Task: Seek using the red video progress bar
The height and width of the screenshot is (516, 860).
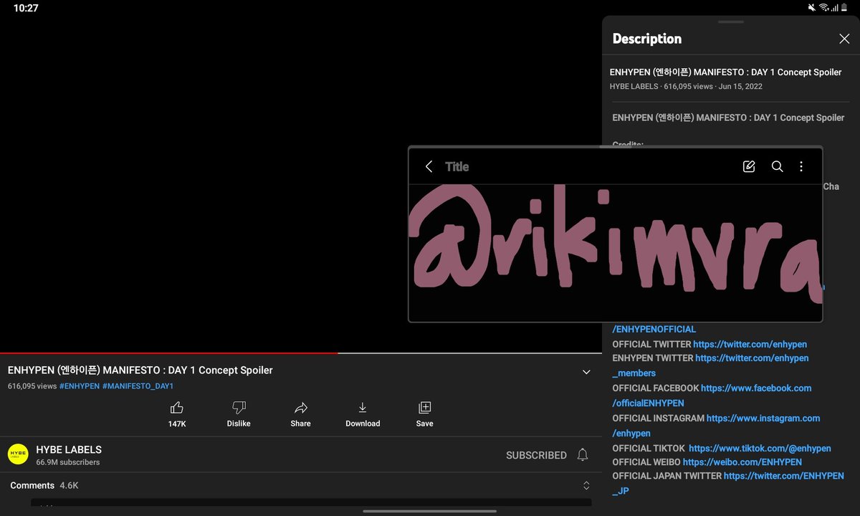Action: tap(168, 353)
